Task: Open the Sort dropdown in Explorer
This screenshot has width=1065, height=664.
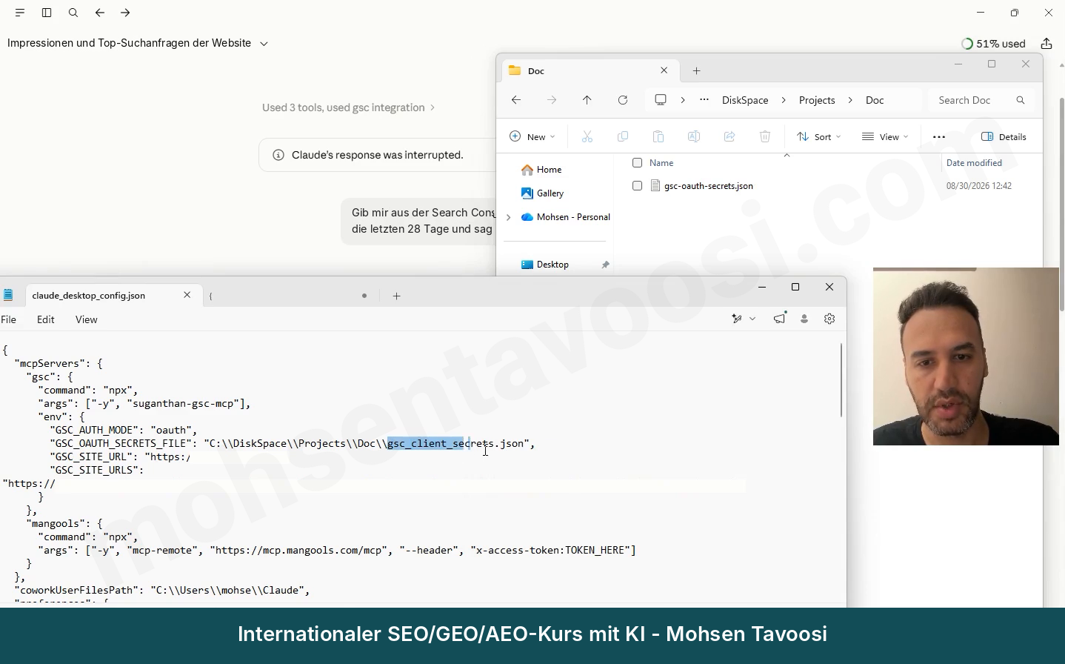Action: (x=818, y=136)
